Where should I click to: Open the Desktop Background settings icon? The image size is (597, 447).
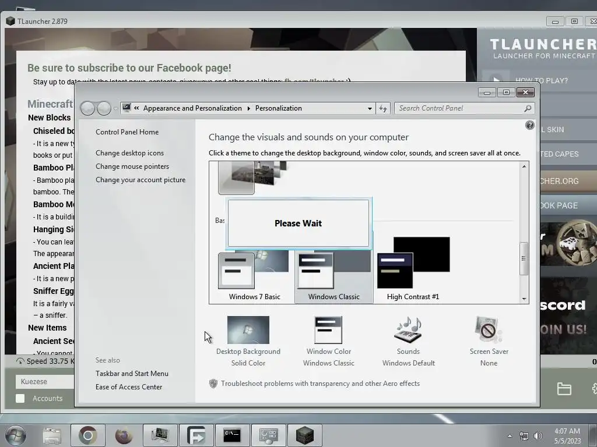(x=248, y=330)
